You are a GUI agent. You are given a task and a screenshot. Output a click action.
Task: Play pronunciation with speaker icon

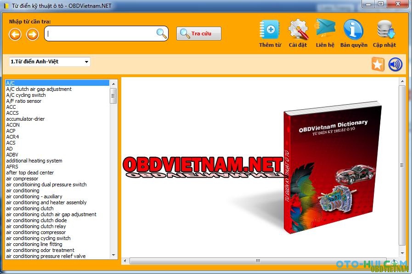click(395, 64)
